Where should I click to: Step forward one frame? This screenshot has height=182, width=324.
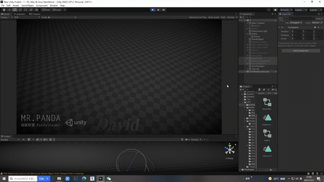click(x=164, y=10)
